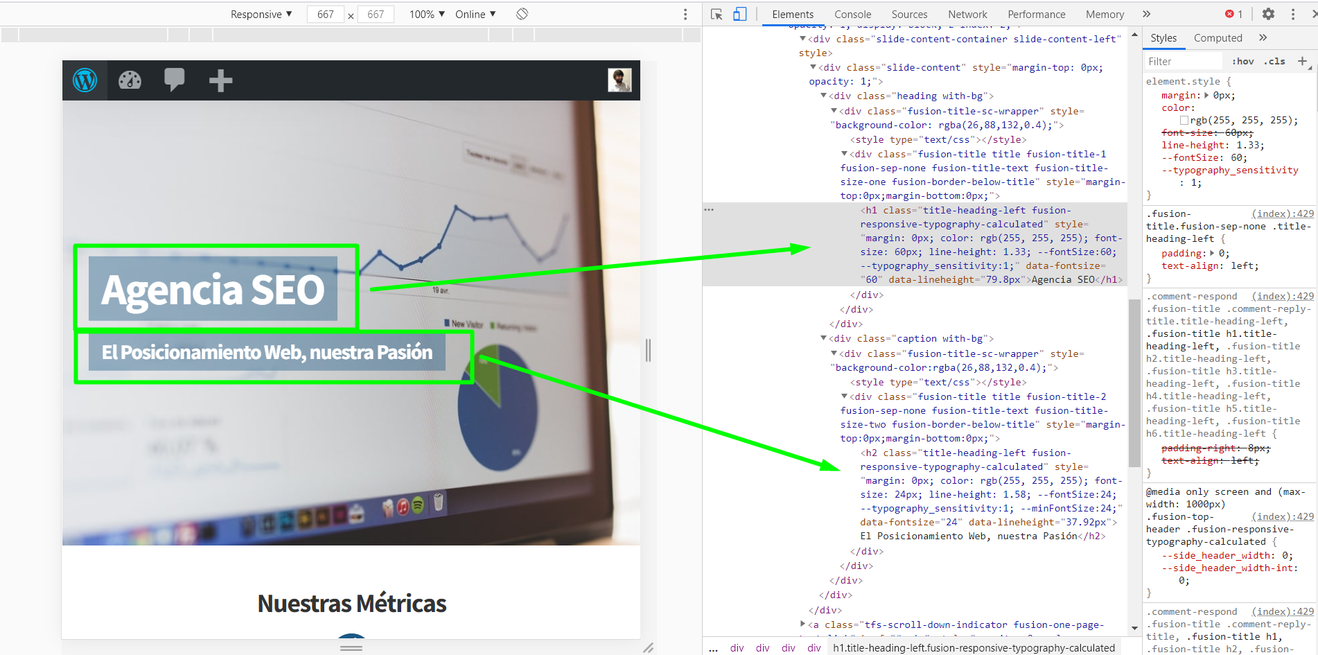Open the Online network throttling dropdown
The height and width of the screenshot is (655, 1318).
click(475, 14)
